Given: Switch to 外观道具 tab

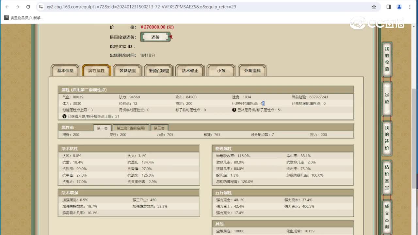Looking at the screenshot, I should [x=252, y=70].
